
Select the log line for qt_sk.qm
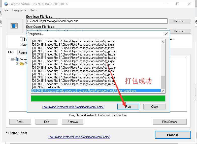(x=96, y=81)
